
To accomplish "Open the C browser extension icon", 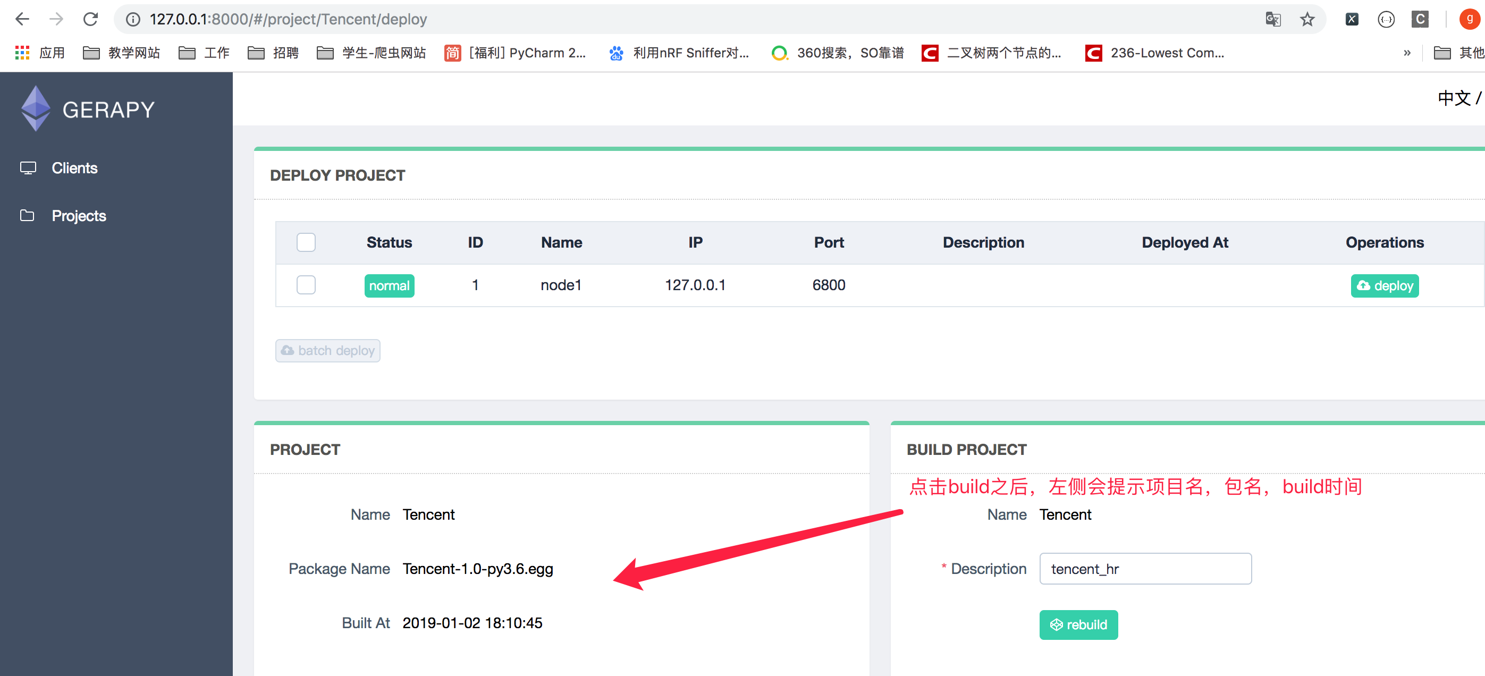I will point(1419,19).
